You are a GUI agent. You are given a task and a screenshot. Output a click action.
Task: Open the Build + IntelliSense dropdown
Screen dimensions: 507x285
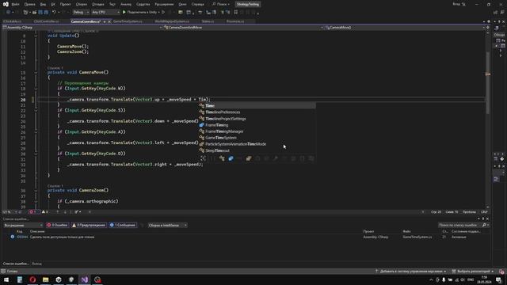(x=167, y=225)
